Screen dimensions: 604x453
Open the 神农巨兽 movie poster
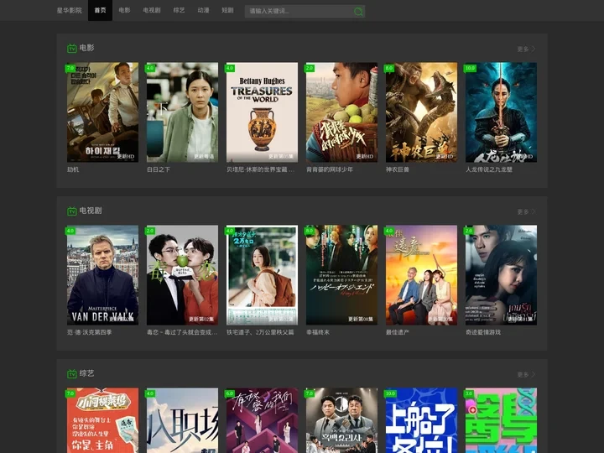tap(422, 112)
